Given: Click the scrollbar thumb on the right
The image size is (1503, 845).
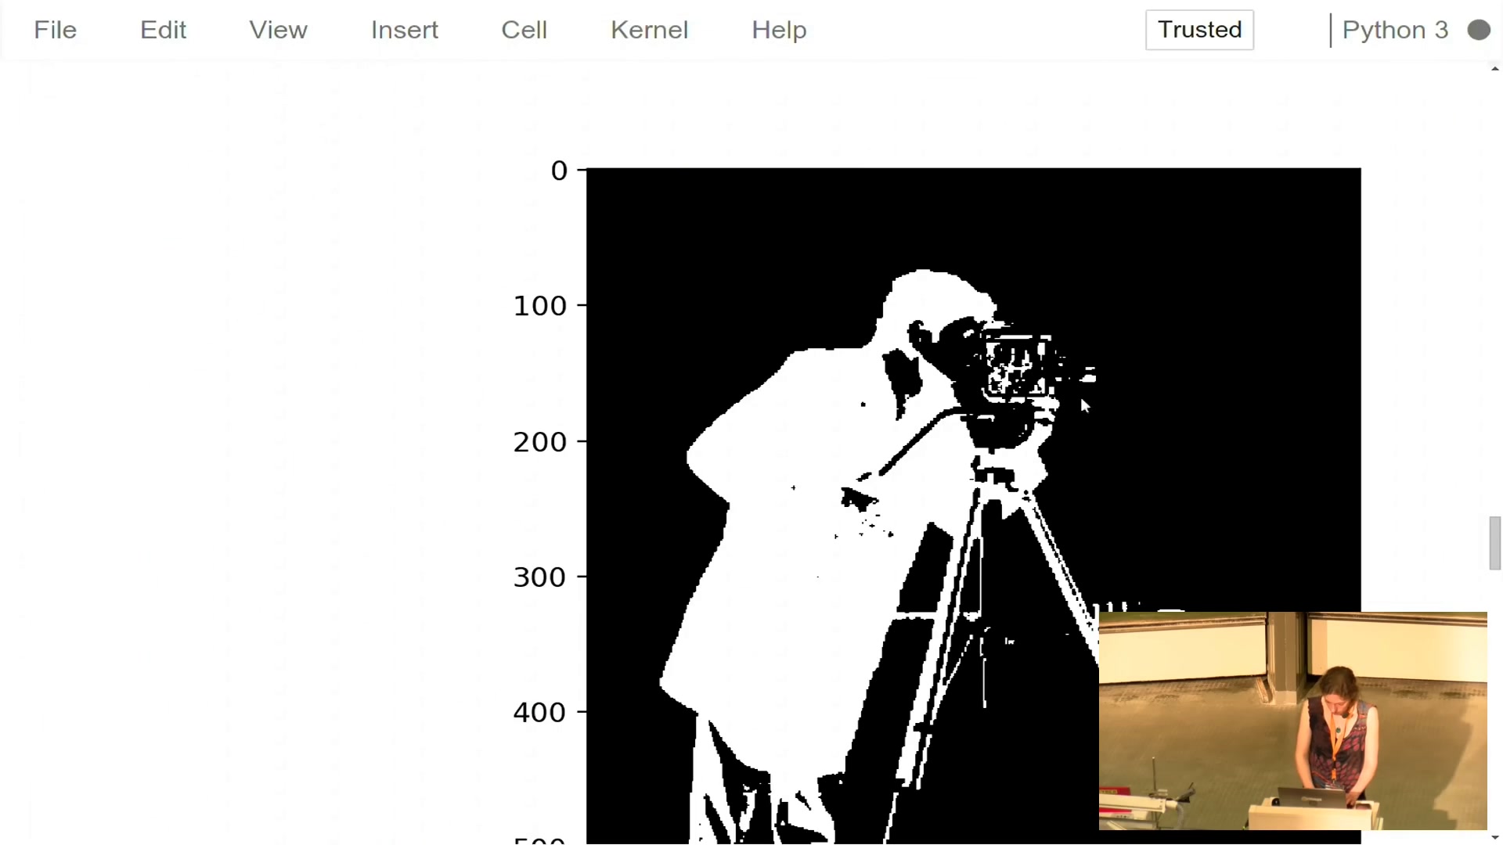Looking at the screenshot, I should (1495, 543).
